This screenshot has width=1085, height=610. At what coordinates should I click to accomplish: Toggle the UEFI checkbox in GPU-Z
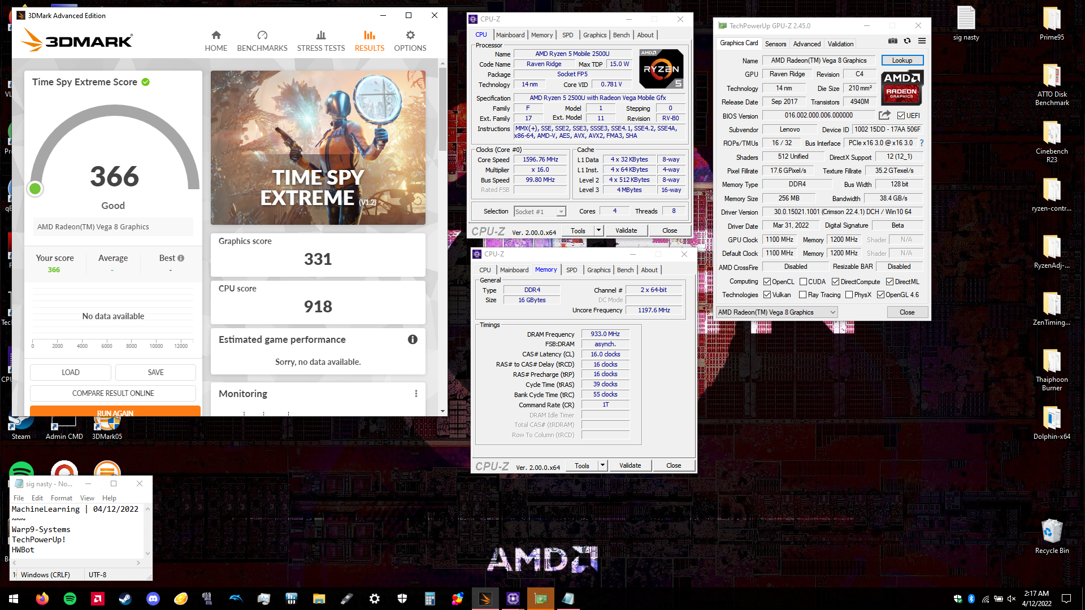tap(901, 116)
